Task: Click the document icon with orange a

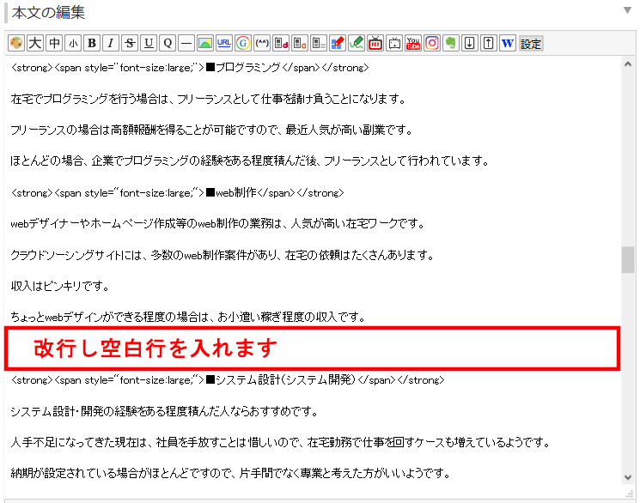Action: coord(300,43)
